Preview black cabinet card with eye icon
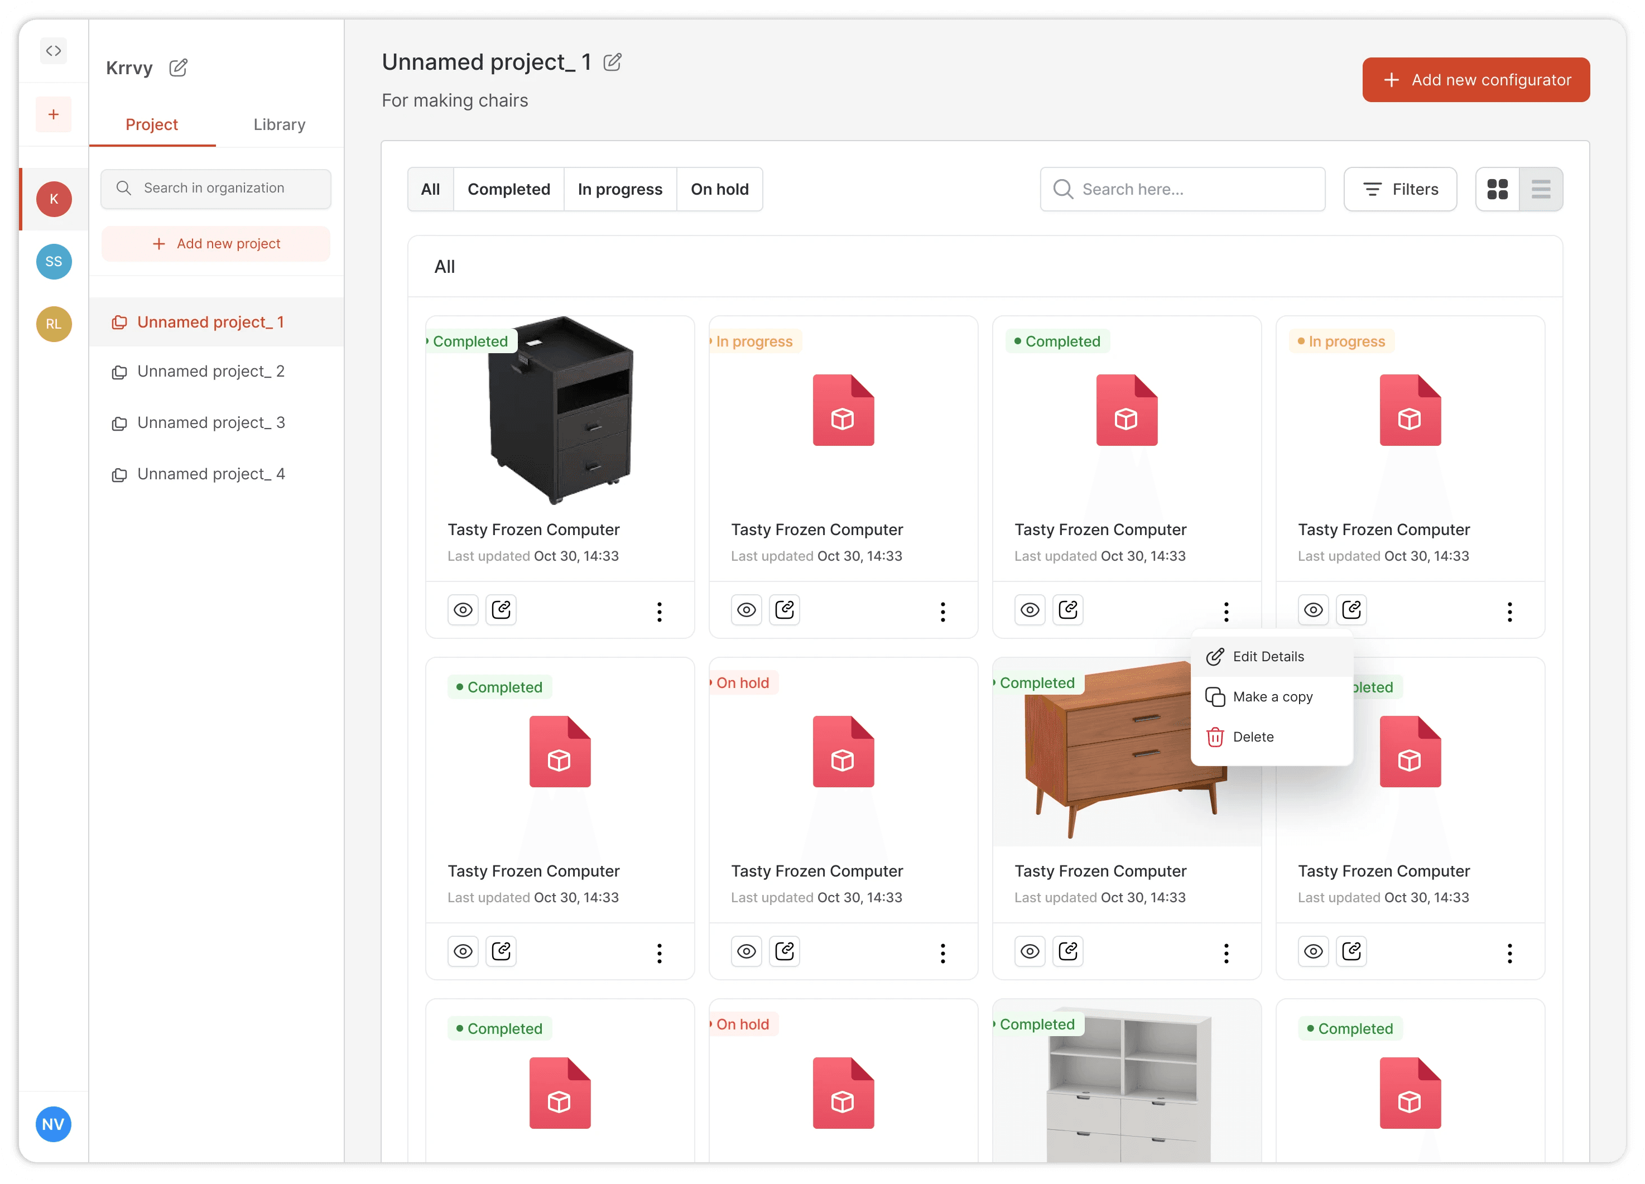Viewport: 1645px width, 1184px height. (463, 610)
